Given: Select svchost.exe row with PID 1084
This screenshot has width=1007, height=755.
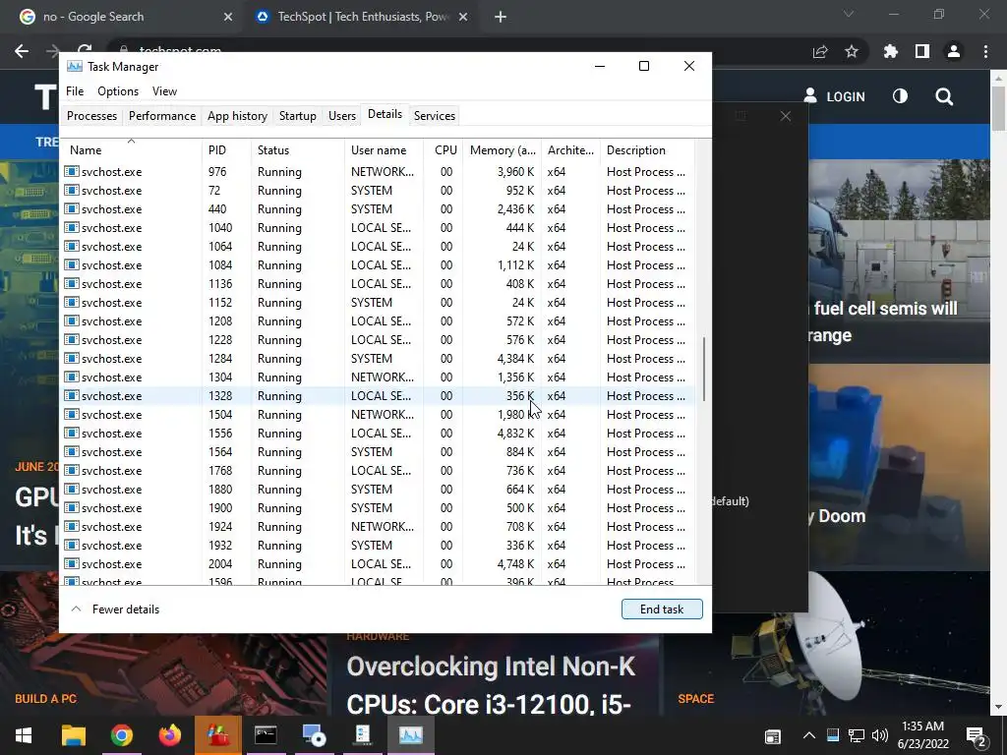Looking at the screenshot, I should pyautogui.click(x=378, y=265).
